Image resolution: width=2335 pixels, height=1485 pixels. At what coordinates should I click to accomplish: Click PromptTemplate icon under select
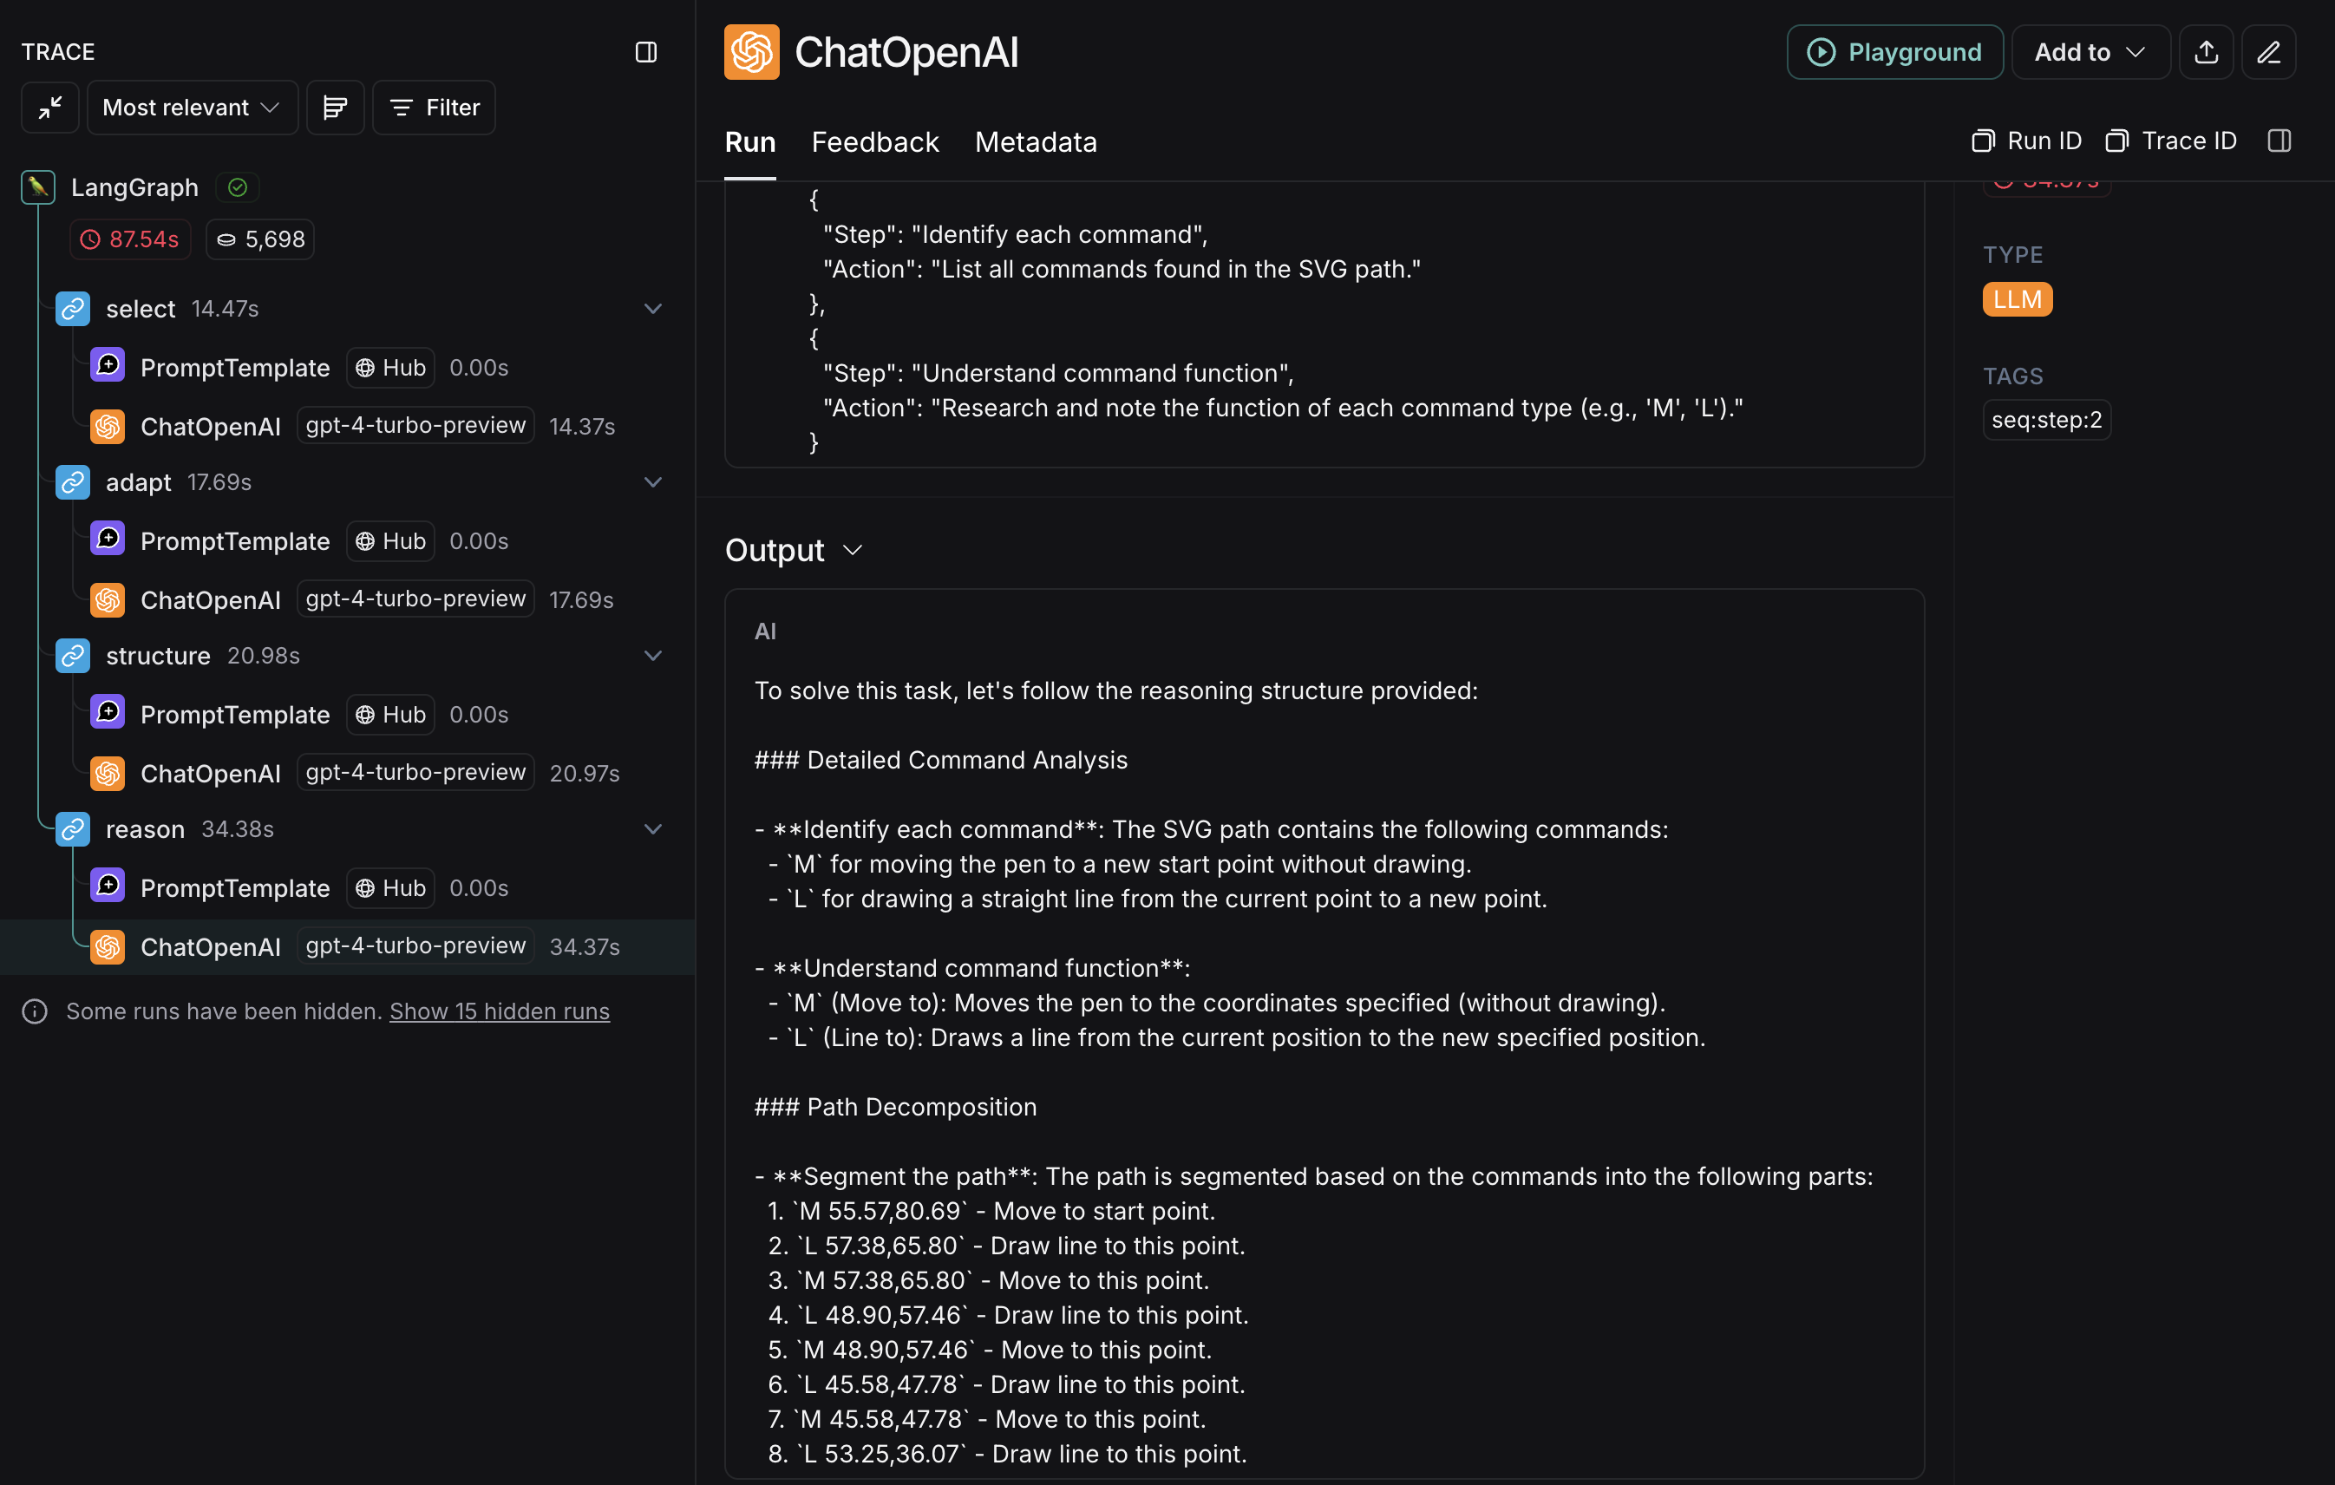pyautogui.click(x=108, y=366)
